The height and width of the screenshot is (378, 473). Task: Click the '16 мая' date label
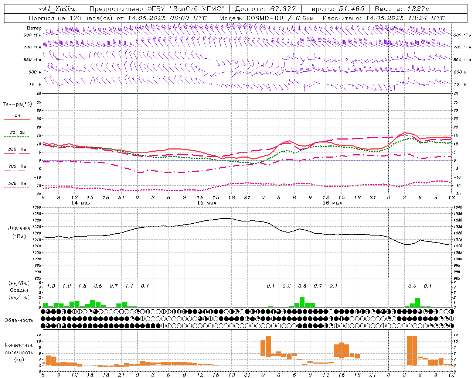coord(332,203)
